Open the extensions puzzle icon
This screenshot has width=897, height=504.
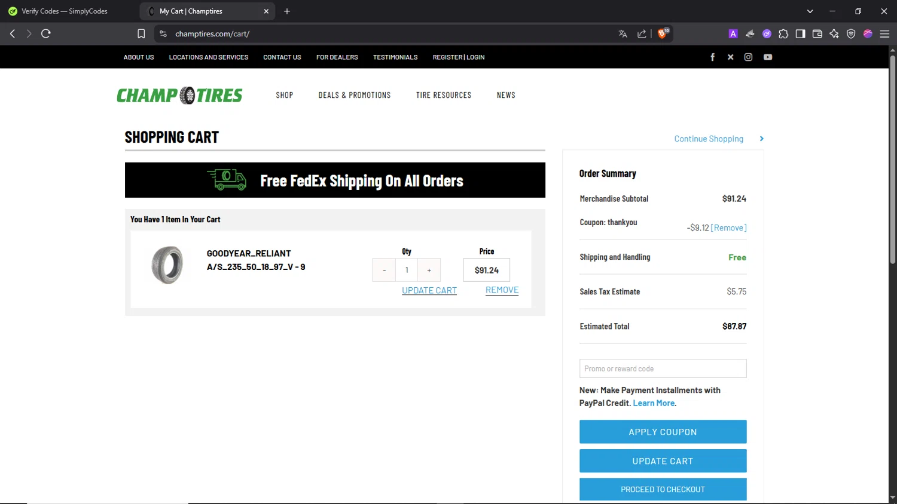(783, 34)
